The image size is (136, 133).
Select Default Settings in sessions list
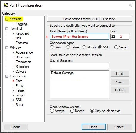[x=62, y=73]
